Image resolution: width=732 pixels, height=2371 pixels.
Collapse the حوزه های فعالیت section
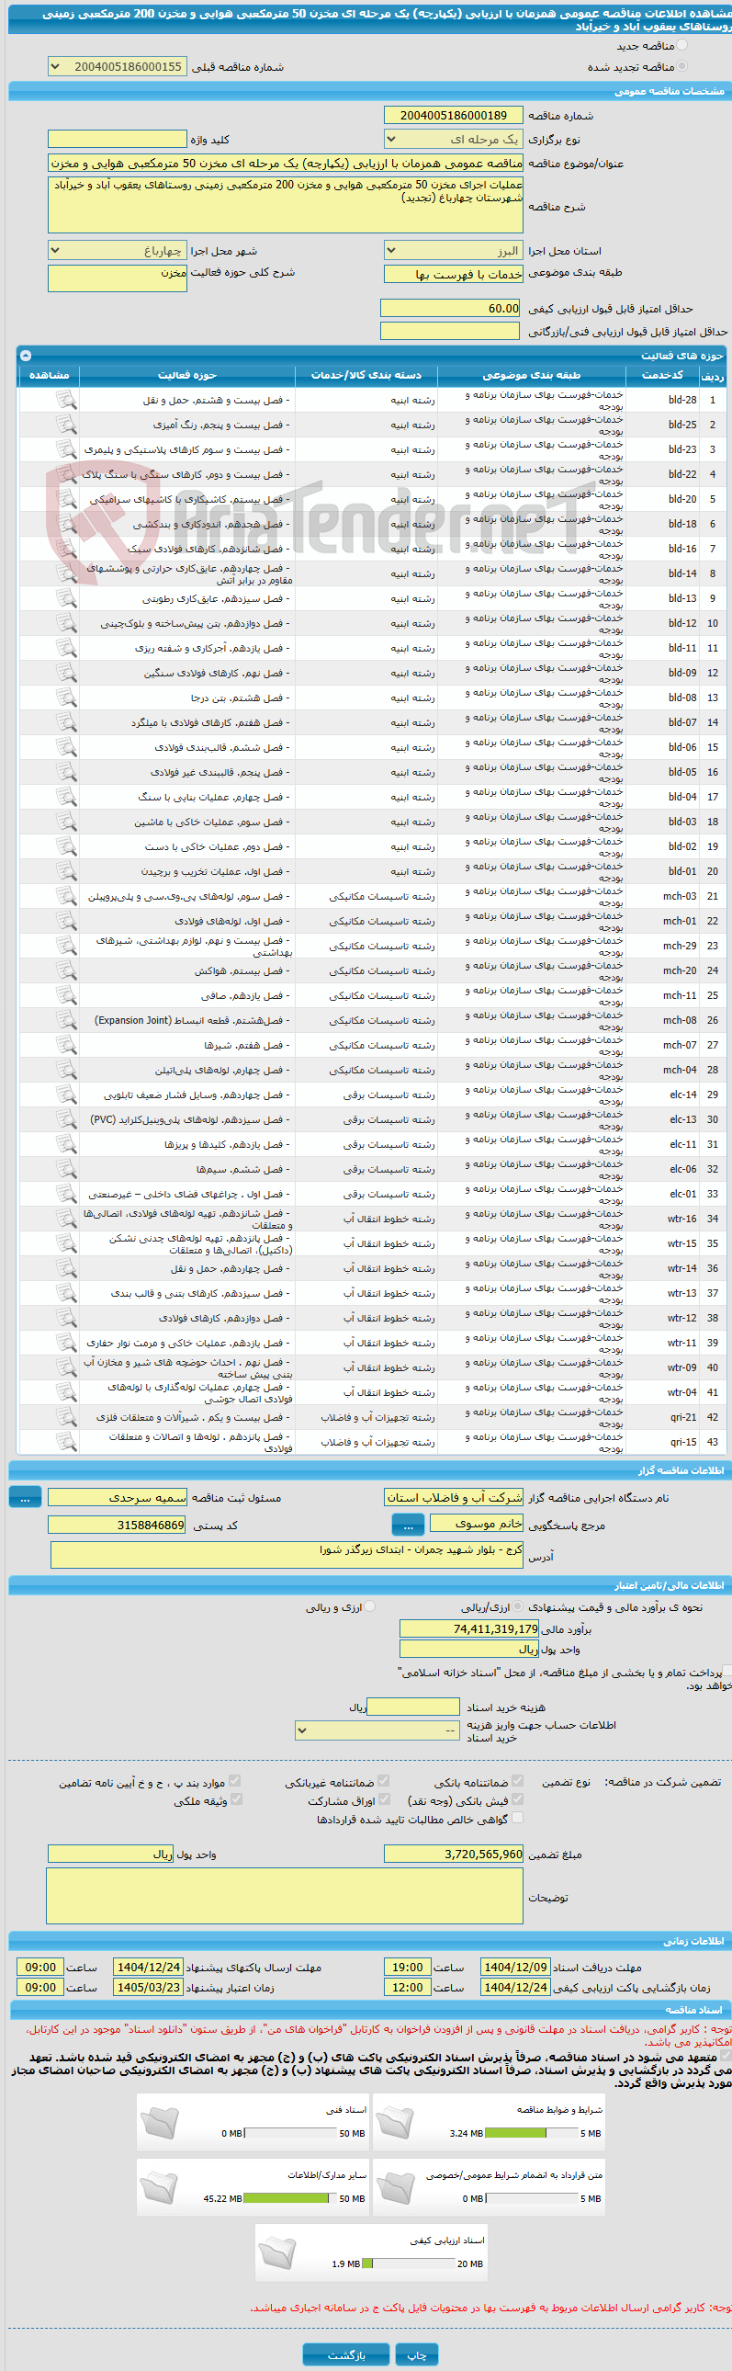pyautogui.click(x=26, y=356)
